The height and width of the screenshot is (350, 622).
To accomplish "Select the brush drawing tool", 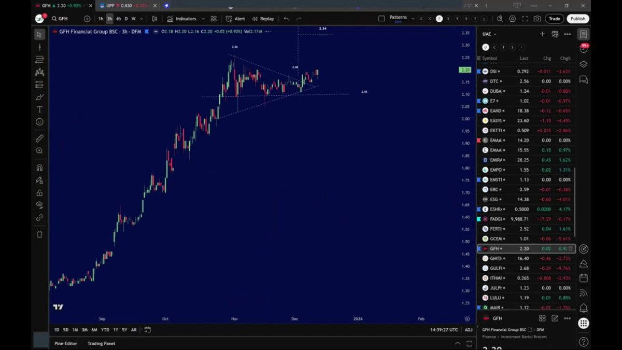I will [39, 97].
